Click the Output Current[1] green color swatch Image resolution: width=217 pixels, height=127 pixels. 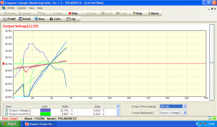pyautogui.click(x=45, y=114)
